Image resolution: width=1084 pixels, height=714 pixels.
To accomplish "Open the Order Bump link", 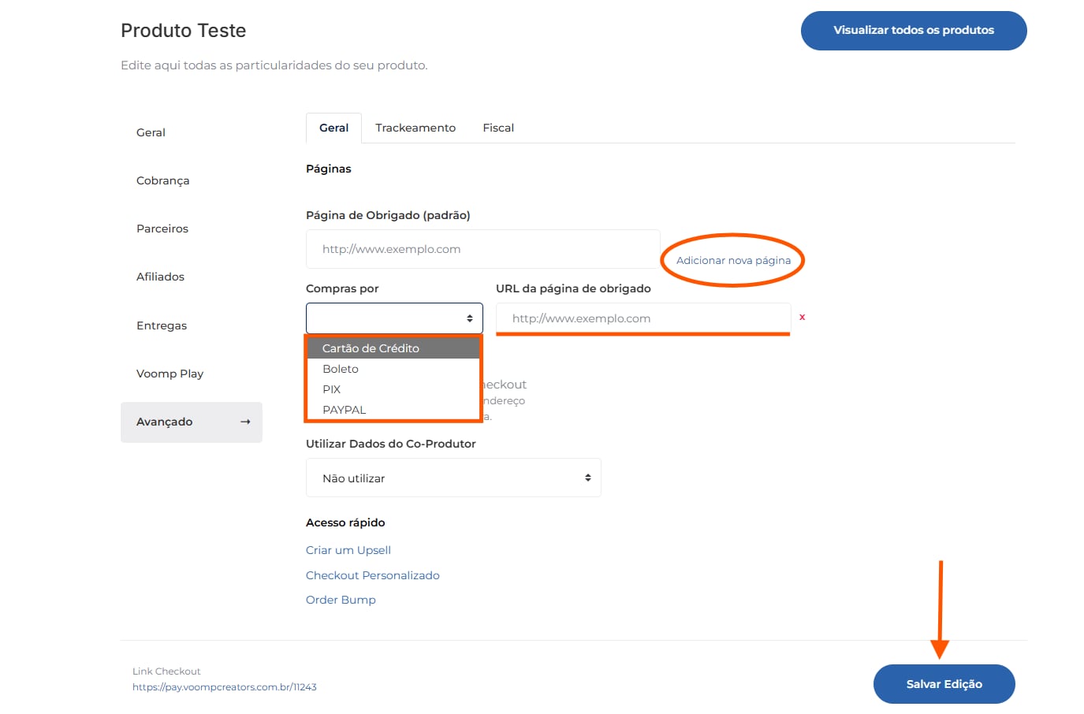I will click(x=341, y=600).
